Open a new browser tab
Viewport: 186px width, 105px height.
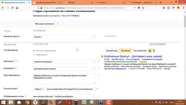(x=160, y=2)
